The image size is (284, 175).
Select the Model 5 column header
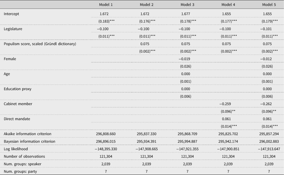coord(269,4)
